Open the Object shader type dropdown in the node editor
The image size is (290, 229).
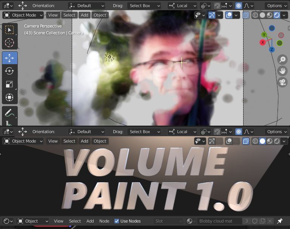point(33,221)
